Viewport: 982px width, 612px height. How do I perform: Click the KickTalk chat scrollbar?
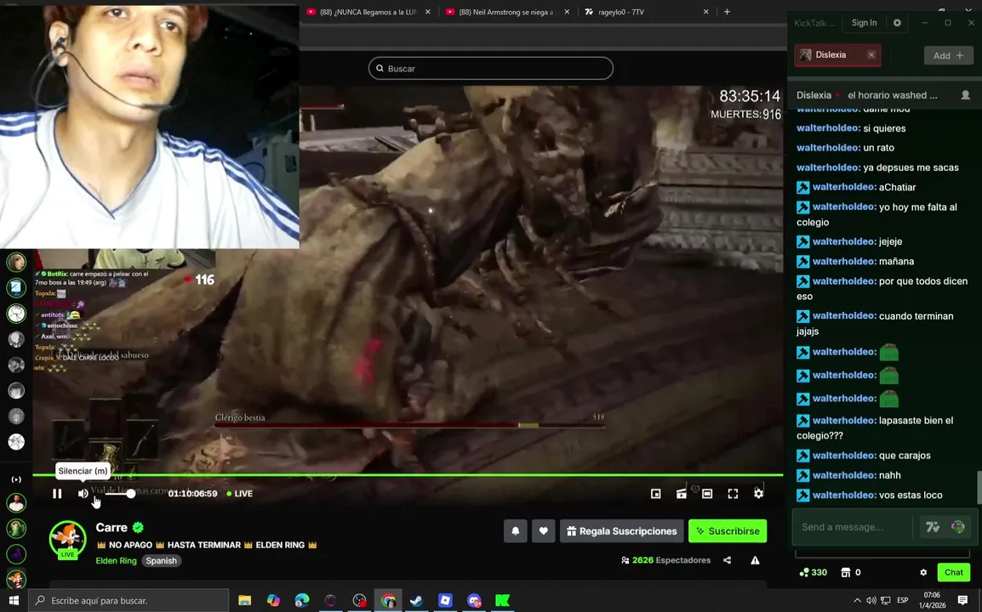point(979,487)
